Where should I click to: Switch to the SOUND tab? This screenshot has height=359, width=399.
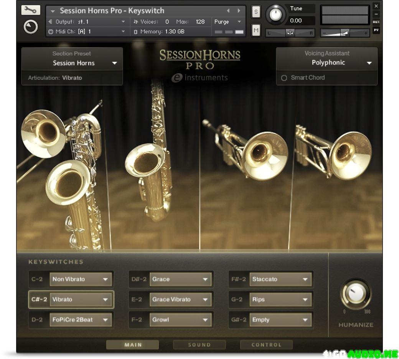pyautogui.click(x=199, y=345)
